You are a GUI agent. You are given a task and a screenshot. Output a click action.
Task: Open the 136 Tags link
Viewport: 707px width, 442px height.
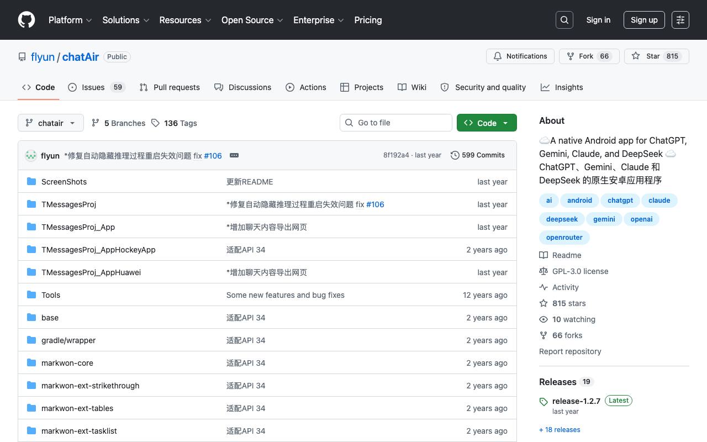[x=174, y=123]
